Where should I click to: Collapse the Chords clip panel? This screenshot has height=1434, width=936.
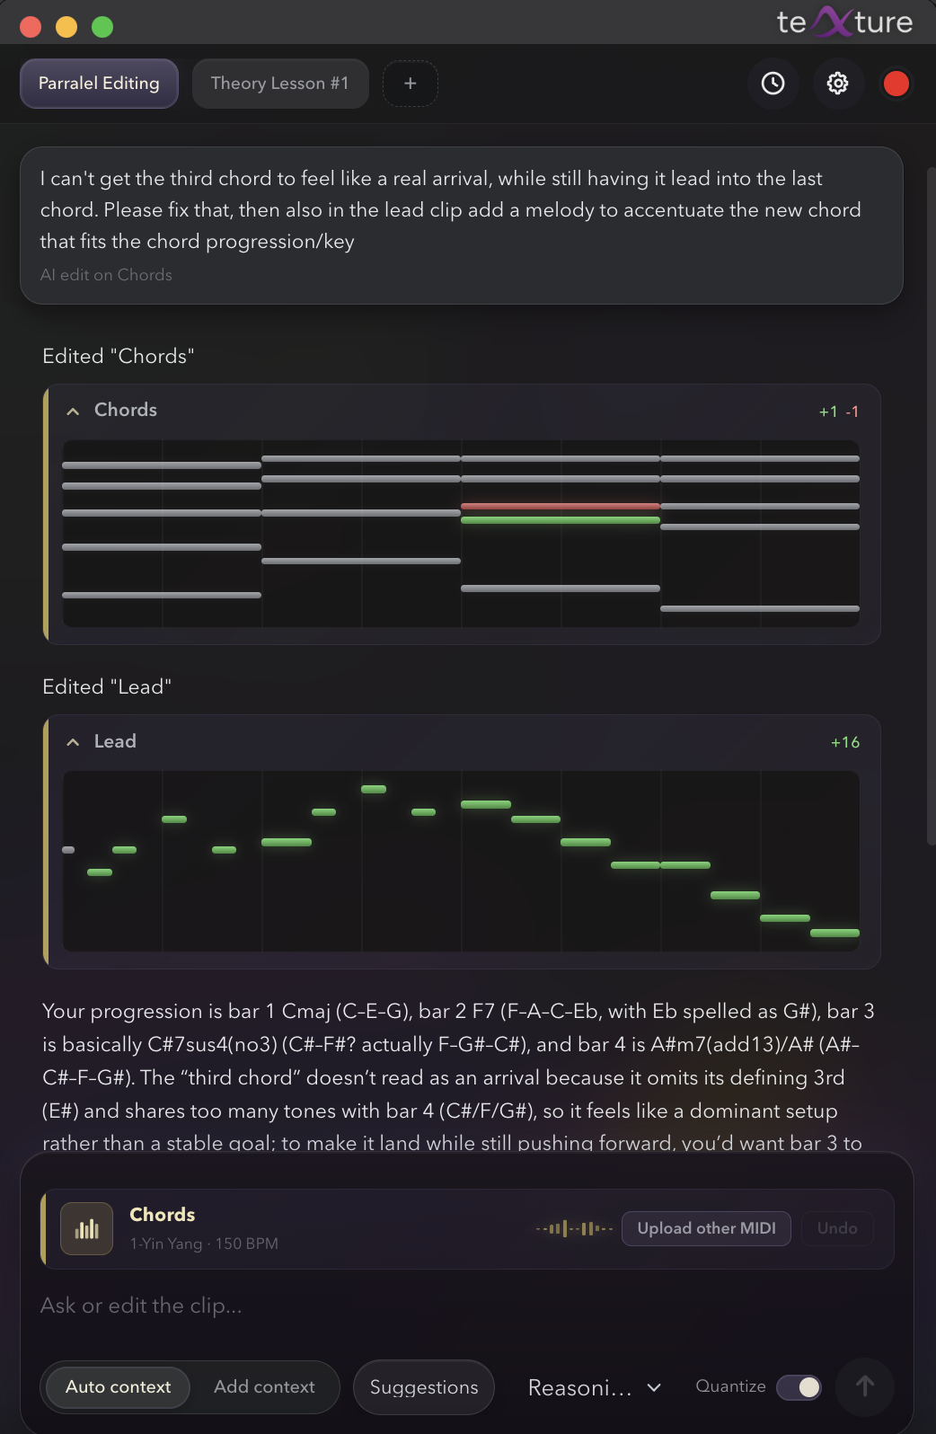coord(73,411)
